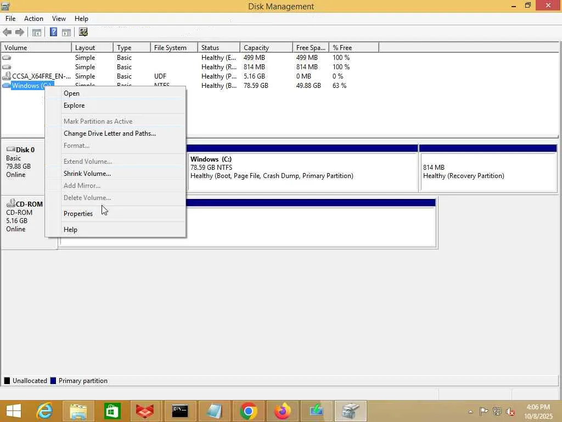Click the CD-ROM drive icon in lower pane
Viewport: 562px width, 422px height.
(11, 203)
